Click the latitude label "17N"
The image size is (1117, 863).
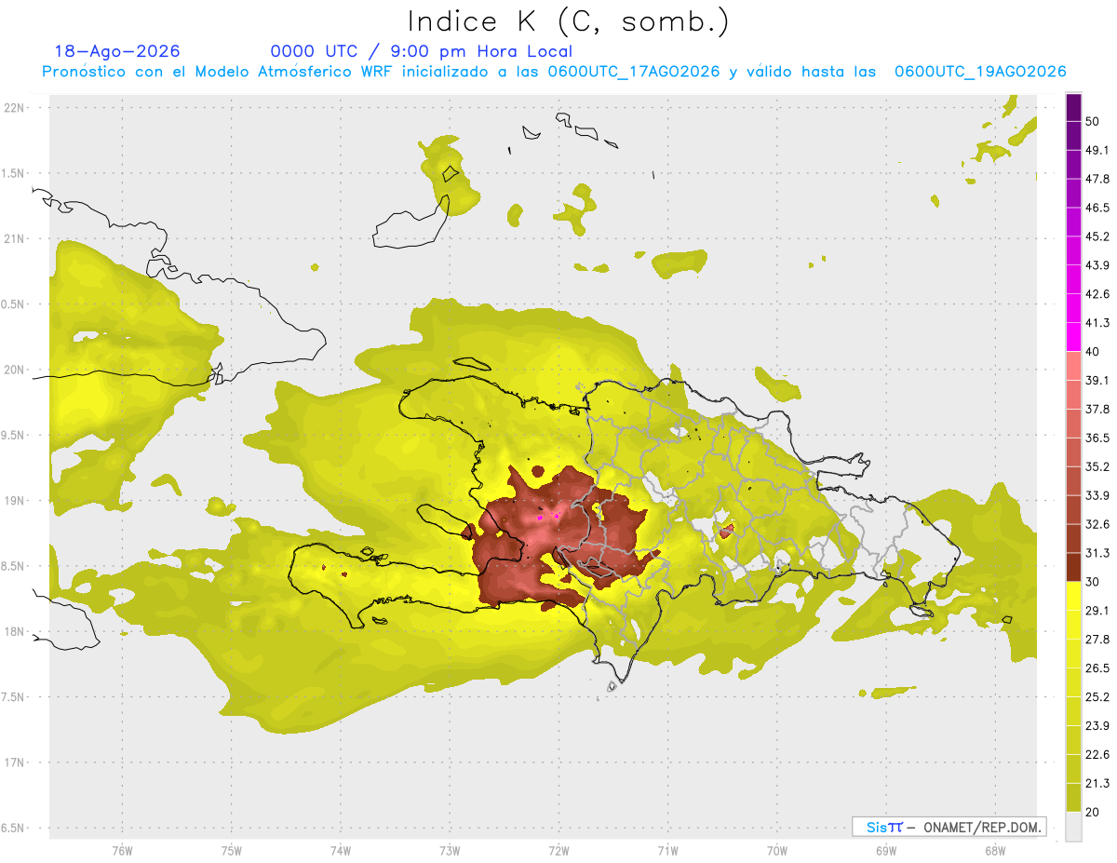[x=14, y=762]
